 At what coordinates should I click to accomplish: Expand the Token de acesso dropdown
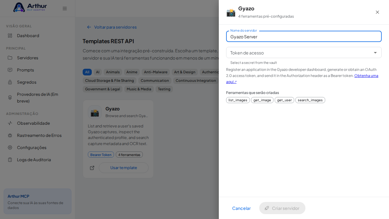304,53
